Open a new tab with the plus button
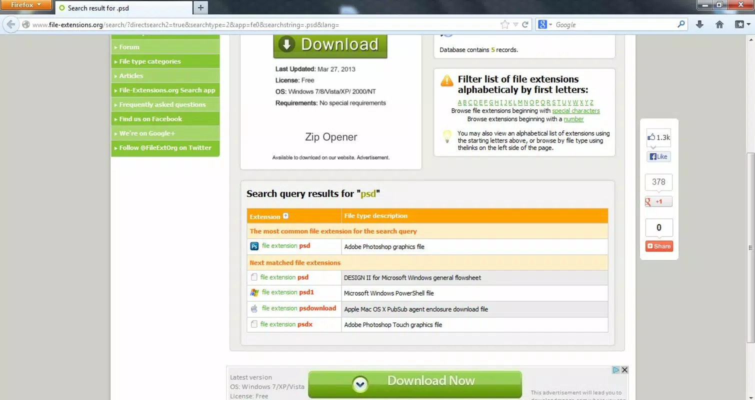Screen dimensions: 755x400 (200, 7)
